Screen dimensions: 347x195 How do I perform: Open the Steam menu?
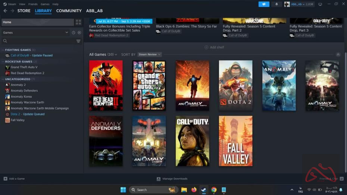(12, 4)
